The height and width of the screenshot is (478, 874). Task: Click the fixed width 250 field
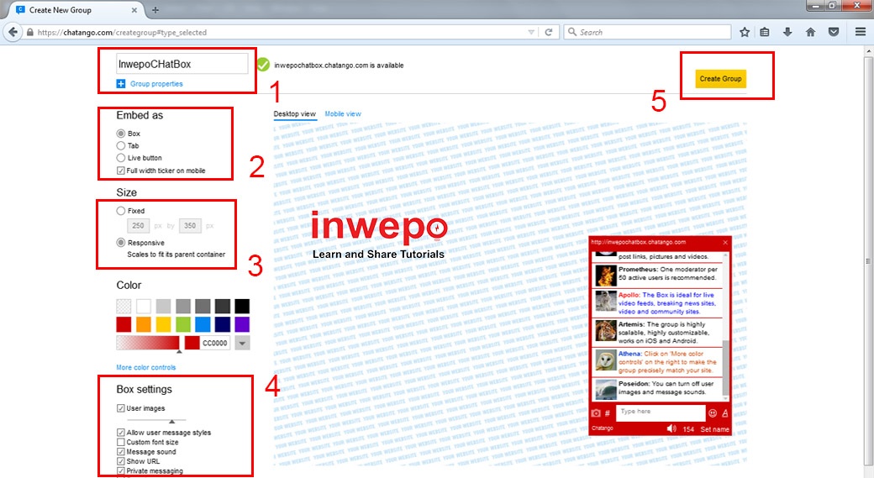tap(138, 226)
